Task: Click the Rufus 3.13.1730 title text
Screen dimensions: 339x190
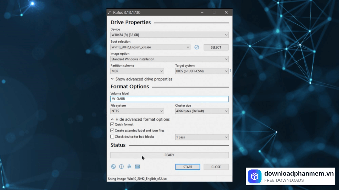Action: point(127,12)
